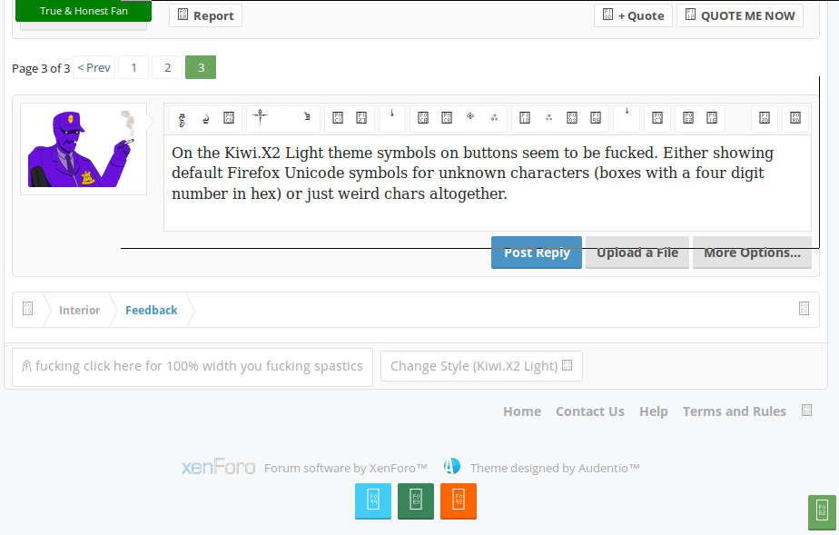Click the True & Honest Fan banner
This screenshot has height=535, width=839.
tap(84, 11)
